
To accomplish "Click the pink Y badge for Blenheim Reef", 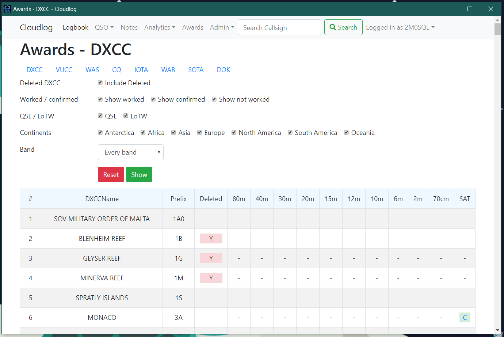I will [211, 239].
